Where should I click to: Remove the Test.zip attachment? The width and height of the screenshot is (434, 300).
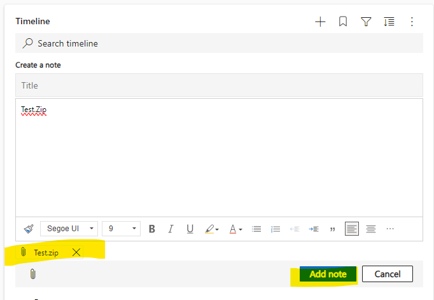[76, 252]
